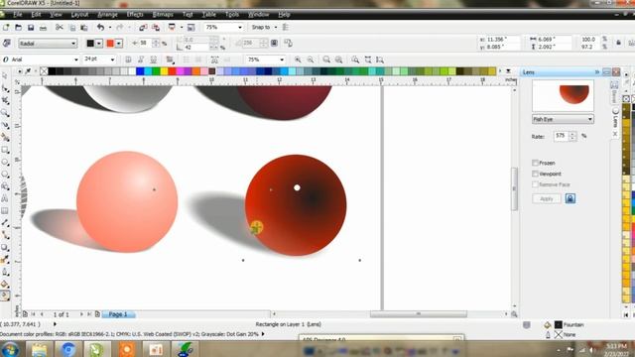The image size is (635, 357).
Task: Enable the Viewpoint checkbox
Action: click(x=535, y=174)
